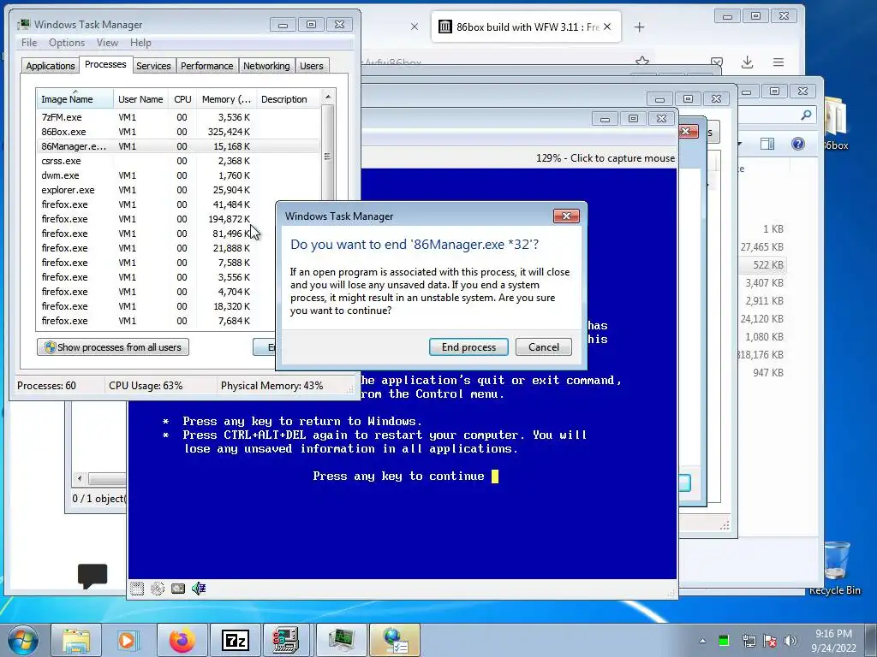Click the 86Box CD-ROM status icon
877x657 pixels.
pyautogui.click(x=158, y=589)
